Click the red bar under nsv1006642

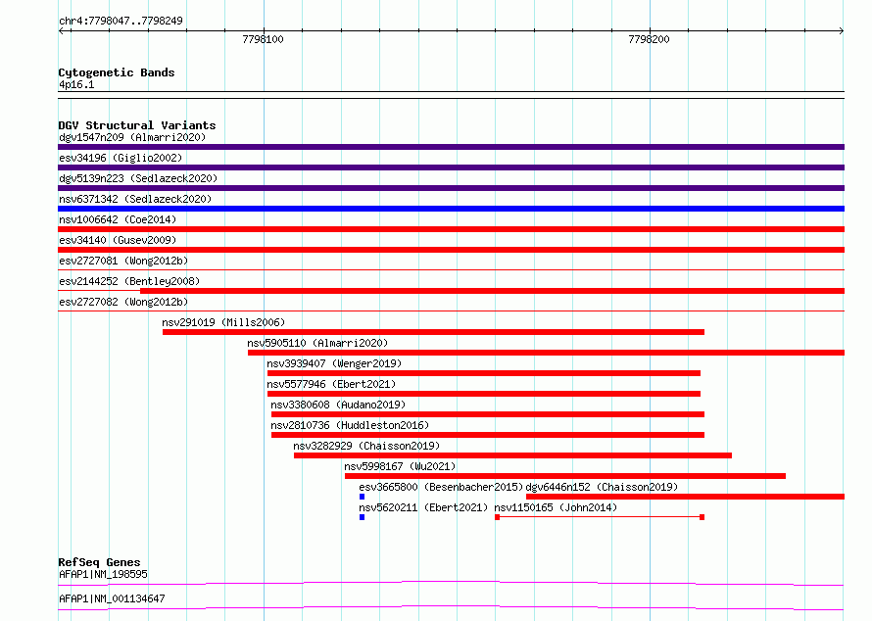click(x=451, y=229)
